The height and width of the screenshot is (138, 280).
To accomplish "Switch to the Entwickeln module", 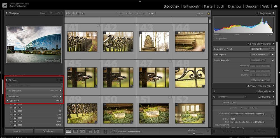I will pos(192,6).
